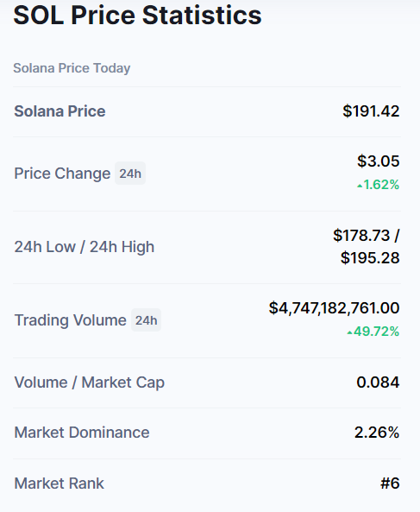Click the $178.73 low value
This screenshot has width=420, height=512.
tap(361, 236)
